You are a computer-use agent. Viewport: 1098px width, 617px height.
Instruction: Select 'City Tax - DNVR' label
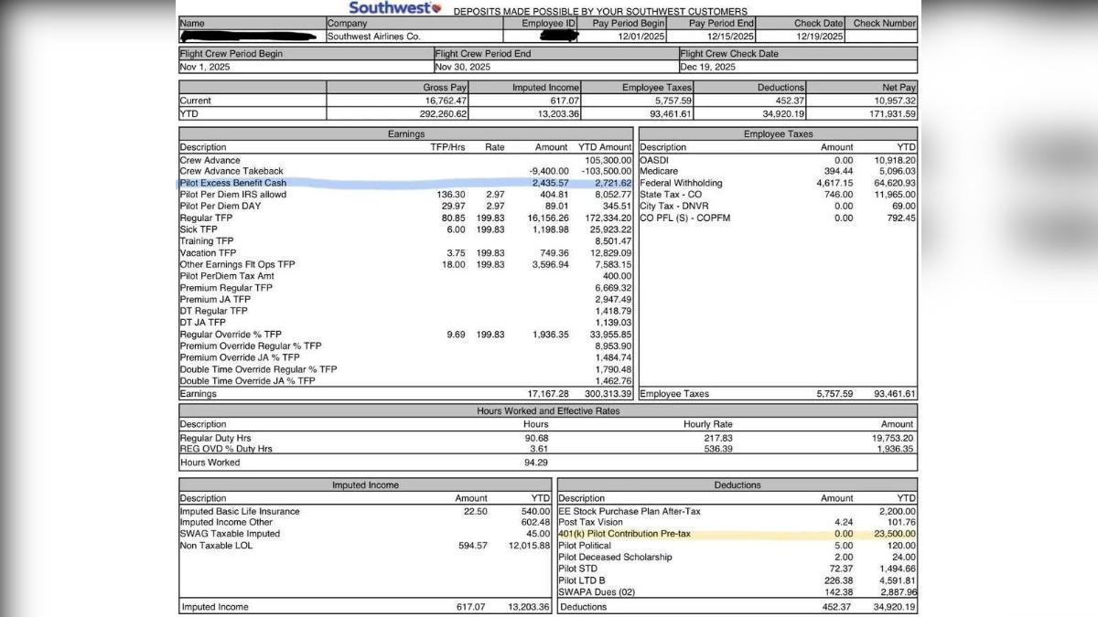point(673,207)
